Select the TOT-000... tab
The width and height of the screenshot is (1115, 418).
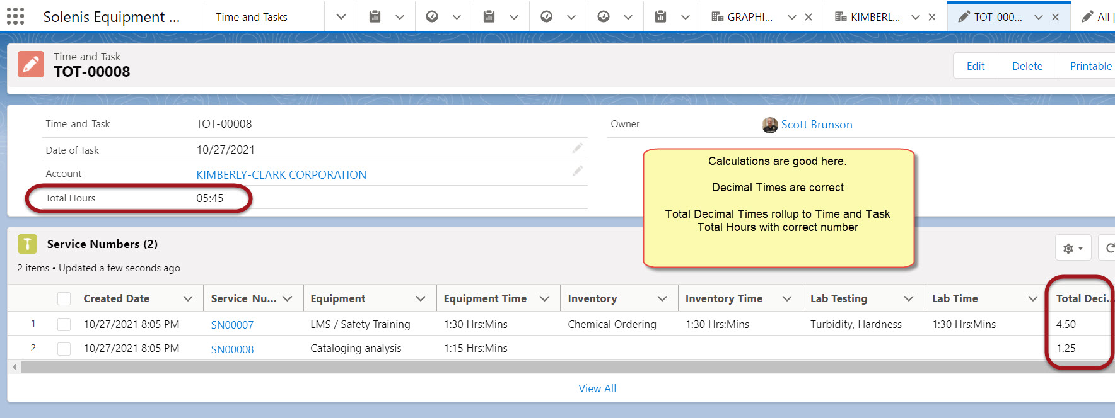[996, 17]
